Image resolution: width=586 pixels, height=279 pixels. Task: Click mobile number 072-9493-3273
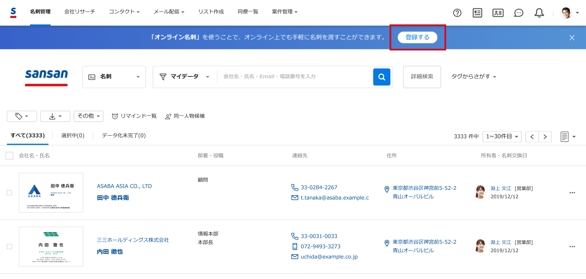point(320,246)
